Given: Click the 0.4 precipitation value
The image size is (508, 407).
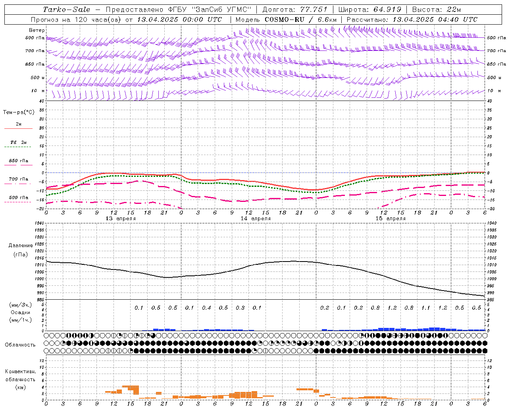Looking at the screenshot, I should [206, 308].
